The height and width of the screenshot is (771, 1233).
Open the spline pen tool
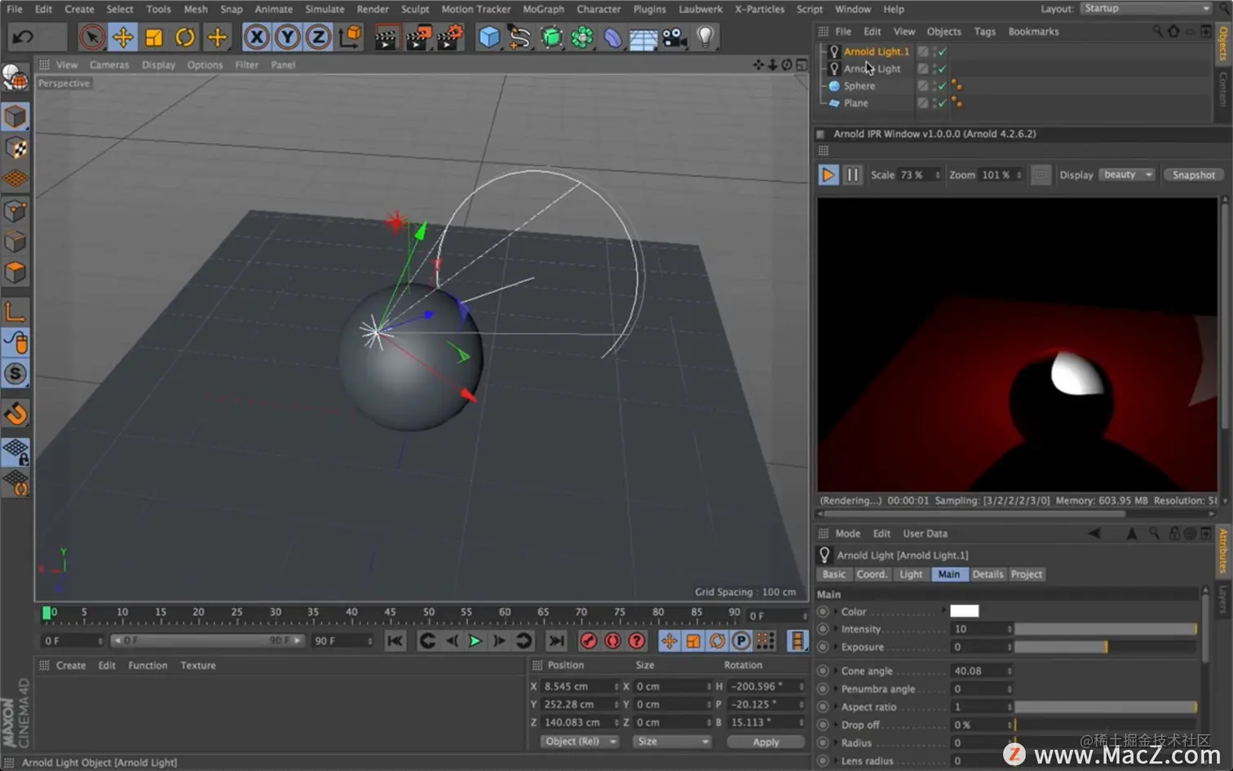click(519, 37)
